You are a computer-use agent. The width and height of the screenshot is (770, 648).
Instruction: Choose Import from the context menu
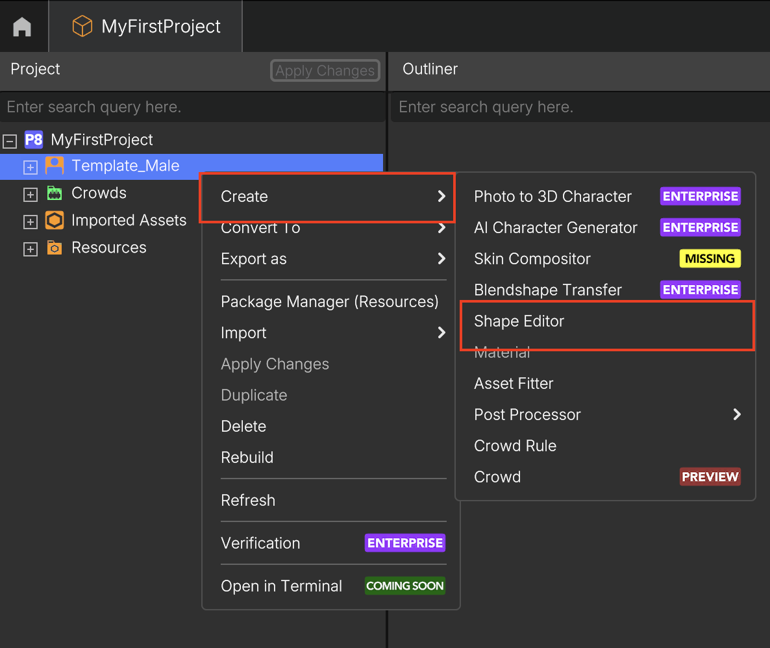tap(331, 332)
